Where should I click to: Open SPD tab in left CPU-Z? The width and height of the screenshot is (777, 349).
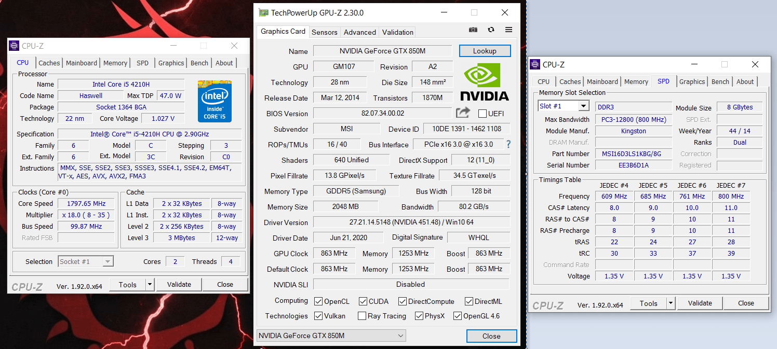143,63
